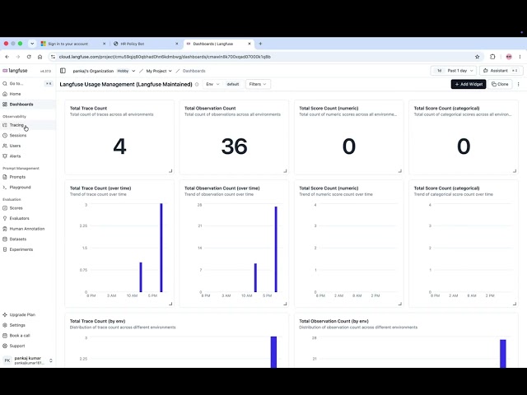
Task: Close the HR Policy Bot tab
Action: (x=177, y=44)
